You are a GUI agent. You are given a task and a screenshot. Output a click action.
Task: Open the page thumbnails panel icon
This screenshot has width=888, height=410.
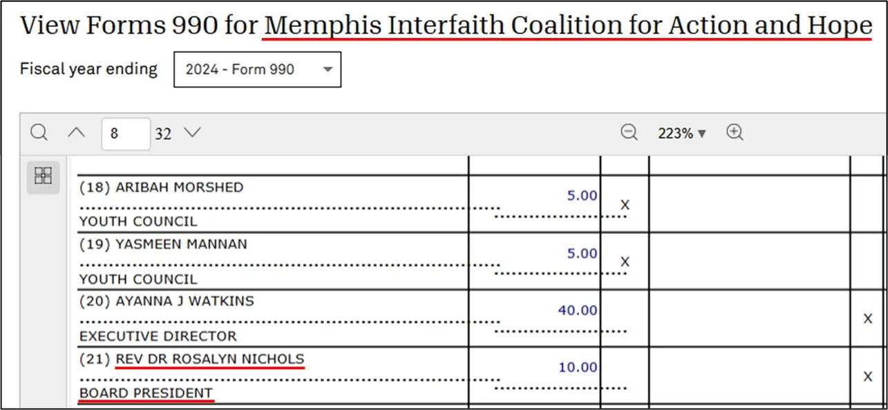tap(43, 176)
